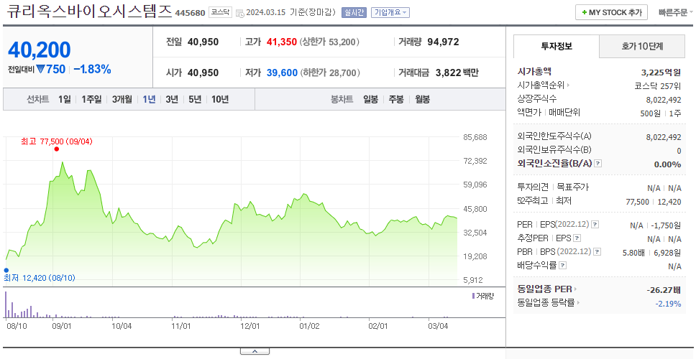696x359 pixels.
Task: Click 52주최고 value 77,500
Action: tap(638, 202)
